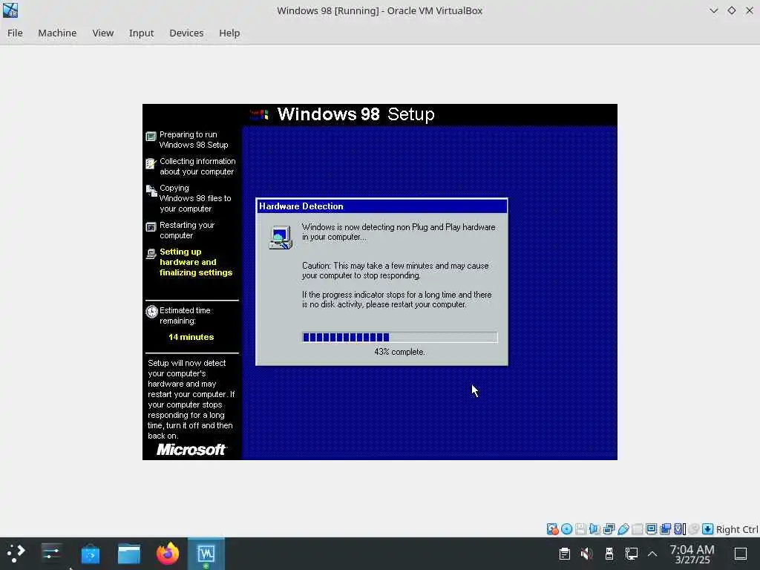Open the Devices menu
This screenshot has height=570, width=760.
(x=186, y=33)
